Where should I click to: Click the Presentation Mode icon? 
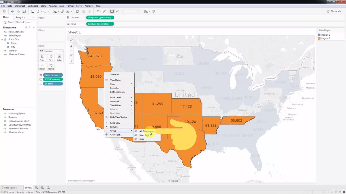(153, 11)
